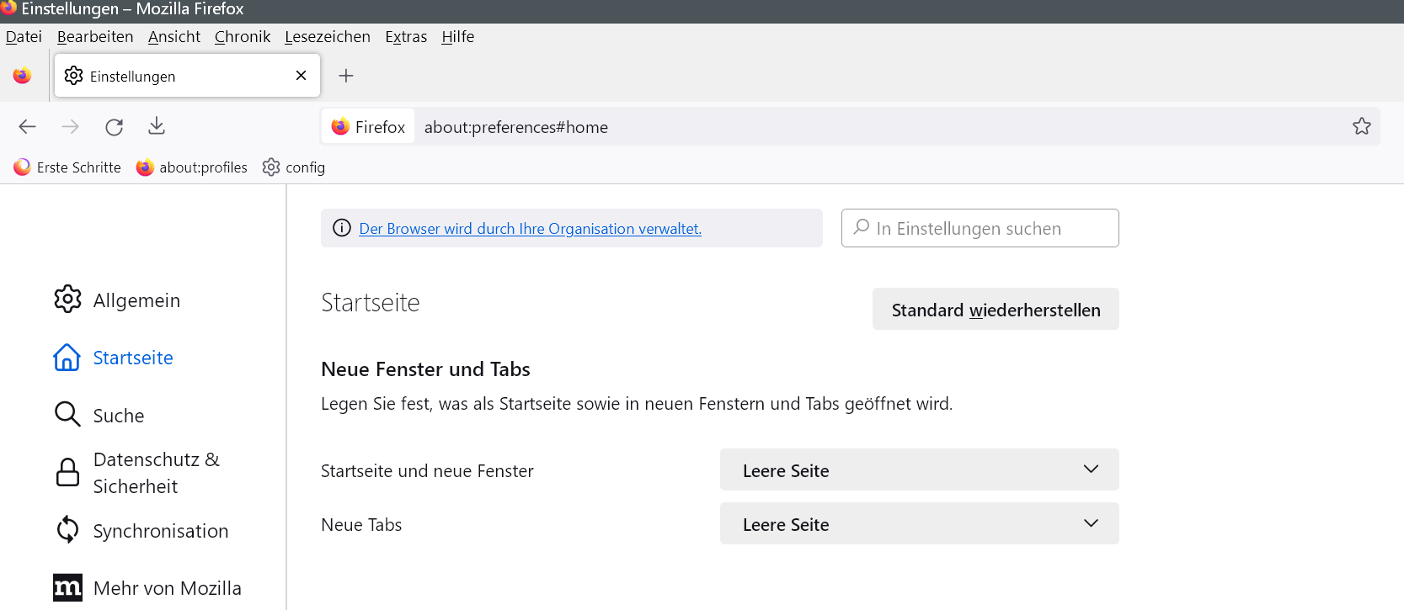Open the downloads panel icon
Viewport: 1404px width, 610px height.
(157, 126)
